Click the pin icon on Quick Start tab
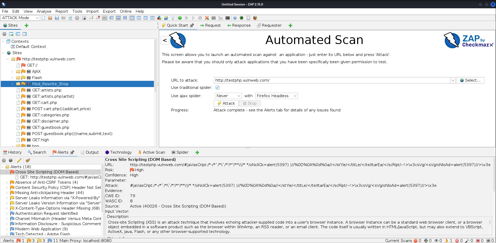This screenshot has width=496, height=243. coord(192,25)
